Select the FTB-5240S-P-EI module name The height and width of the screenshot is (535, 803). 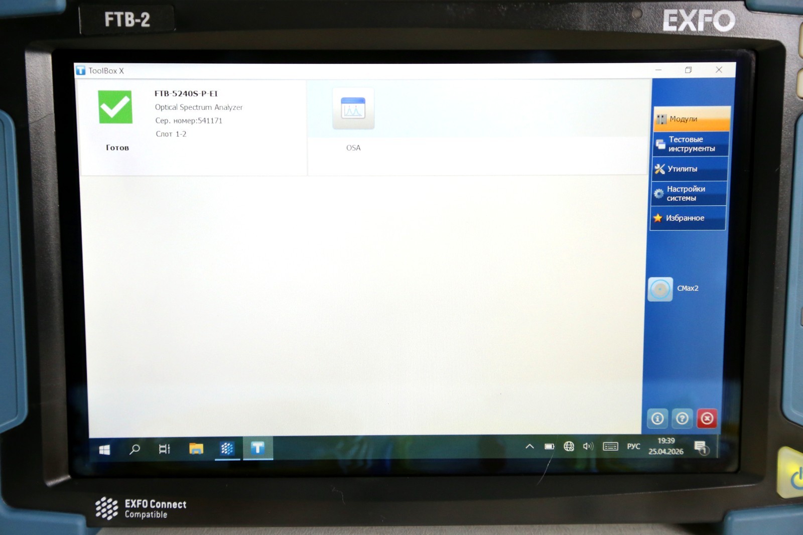tap(186, 93)
